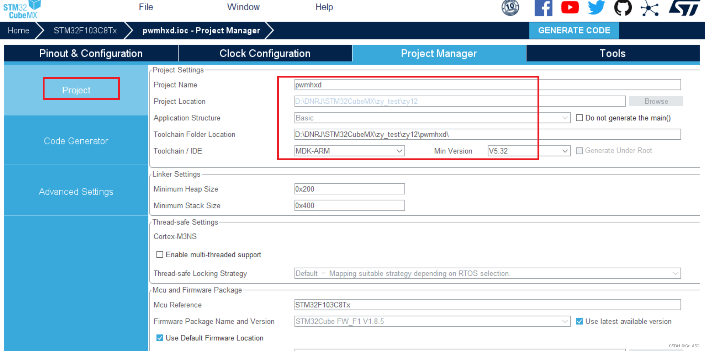Image resolution: width=705 pixels, height=351 pixels.
Task: Select the Project Manager tab
Action: click(439, 53)
